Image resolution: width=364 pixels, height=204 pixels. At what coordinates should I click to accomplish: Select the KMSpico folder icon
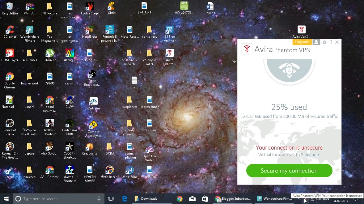coord(30,127)
